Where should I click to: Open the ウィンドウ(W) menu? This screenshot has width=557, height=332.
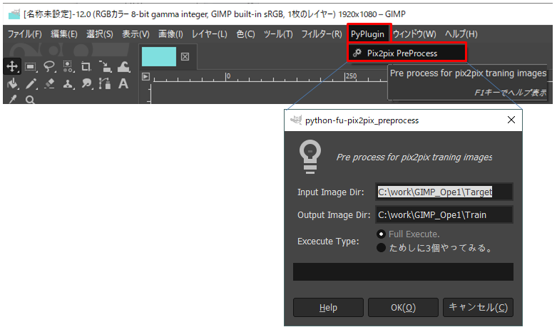pyautogui.click(x=414, y=34)
